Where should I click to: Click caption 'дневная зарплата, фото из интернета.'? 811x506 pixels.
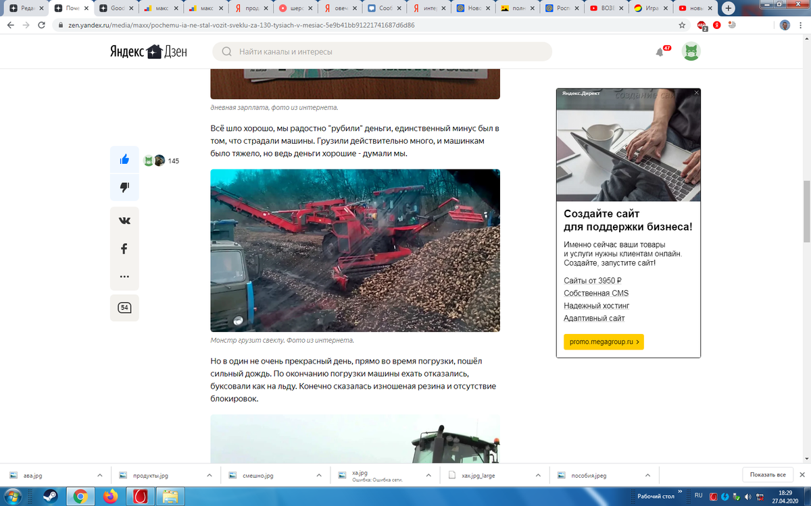coord(274,107)
